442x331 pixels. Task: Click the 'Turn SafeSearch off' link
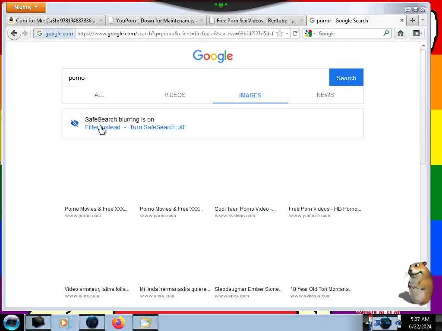click(157, 127)
